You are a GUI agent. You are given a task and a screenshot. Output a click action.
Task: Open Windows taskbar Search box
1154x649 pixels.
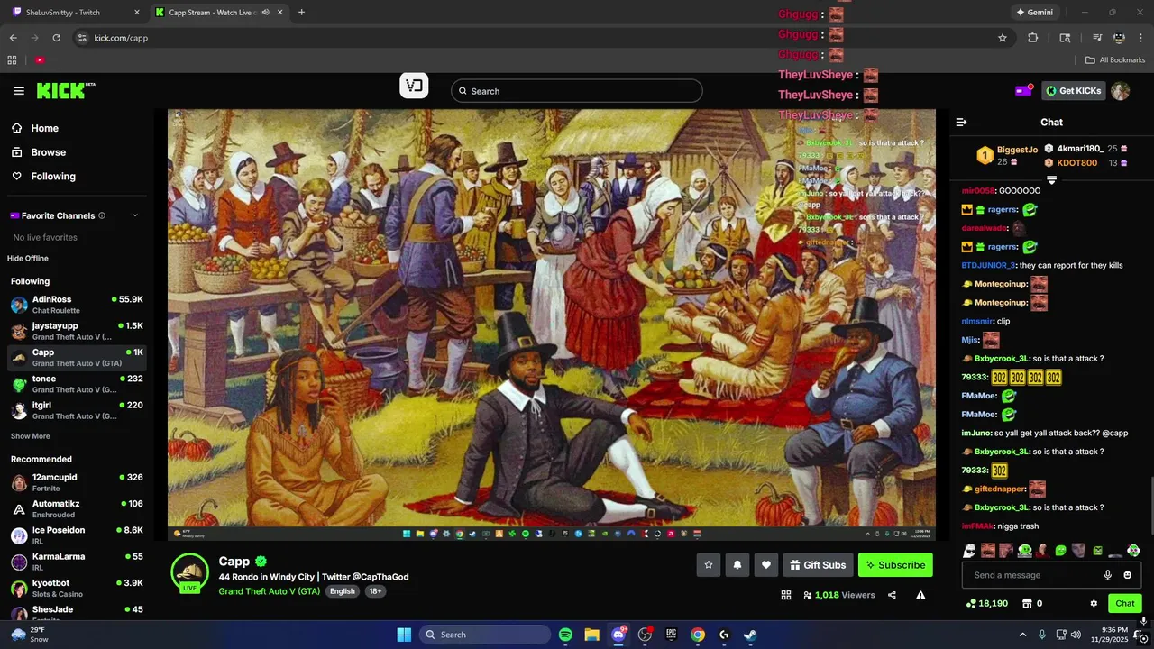tap(485, 635)
